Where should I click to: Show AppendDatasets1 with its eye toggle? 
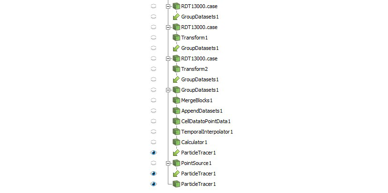coord(154,111)
